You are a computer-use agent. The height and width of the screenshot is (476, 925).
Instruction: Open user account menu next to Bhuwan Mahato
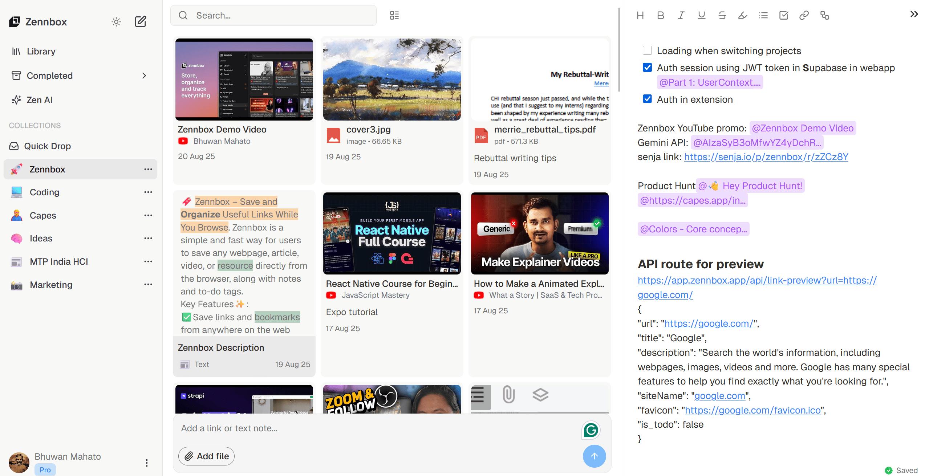[147, 463]
